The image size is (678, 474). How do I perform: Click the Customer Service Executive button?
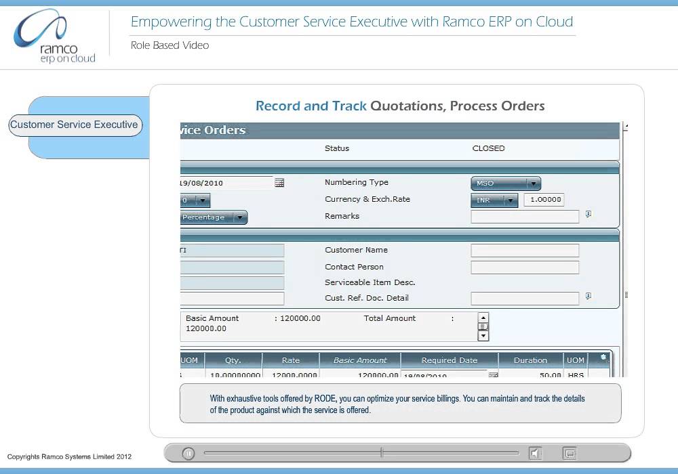coord(75,125)
